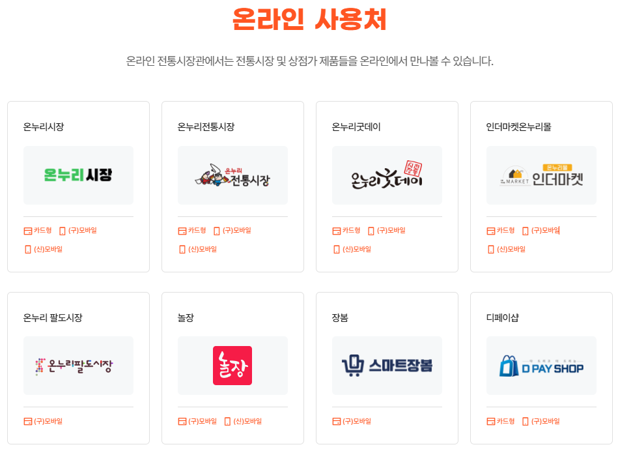Click the (구)모바일 phone icon under 온누리전통시장
The width and height of the screenshot is (618, 449).
click(x=217, y=231)
